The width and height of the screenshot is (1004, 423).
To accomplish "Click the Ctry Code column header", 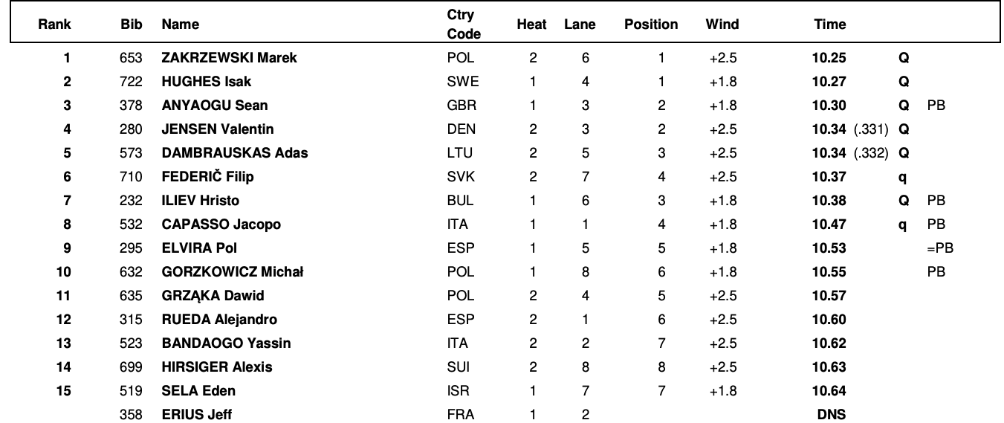I will pos(464,25).
